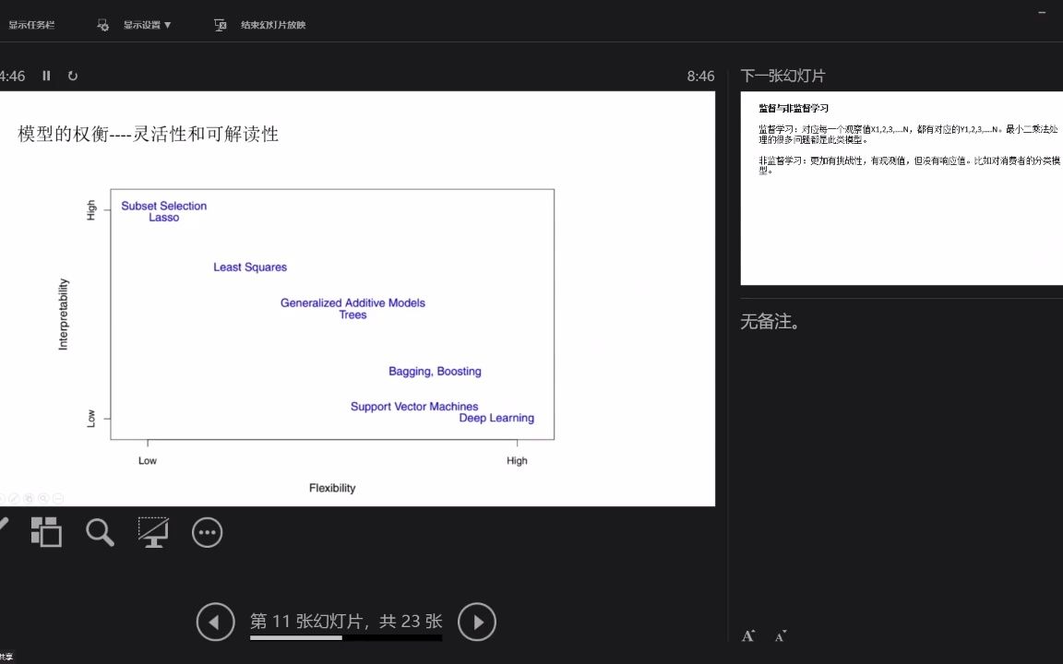The width and height of the screenshot is (1063, 664).
Task: Activate the slide magnifier zoom tool
Action: point(100,532)
